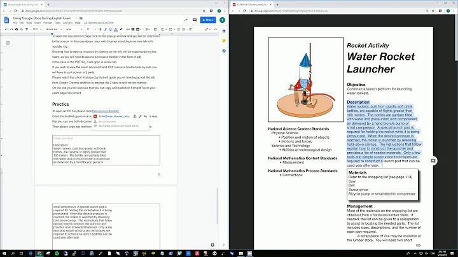Click Copy link icon in link popup
The image size is (458, 257).
click(135, 116)
